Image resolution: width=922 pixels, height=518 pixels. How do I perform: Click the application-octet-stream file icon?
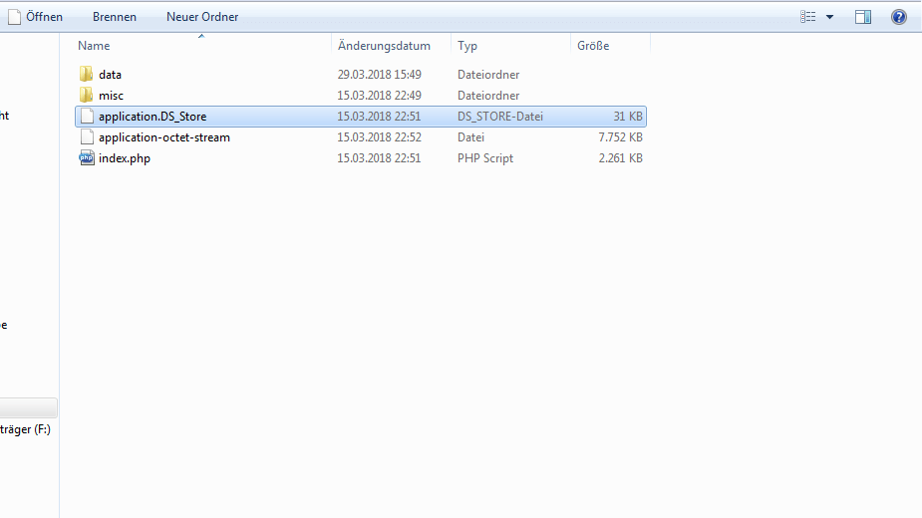pyautogui.click(x=87, y=137)
